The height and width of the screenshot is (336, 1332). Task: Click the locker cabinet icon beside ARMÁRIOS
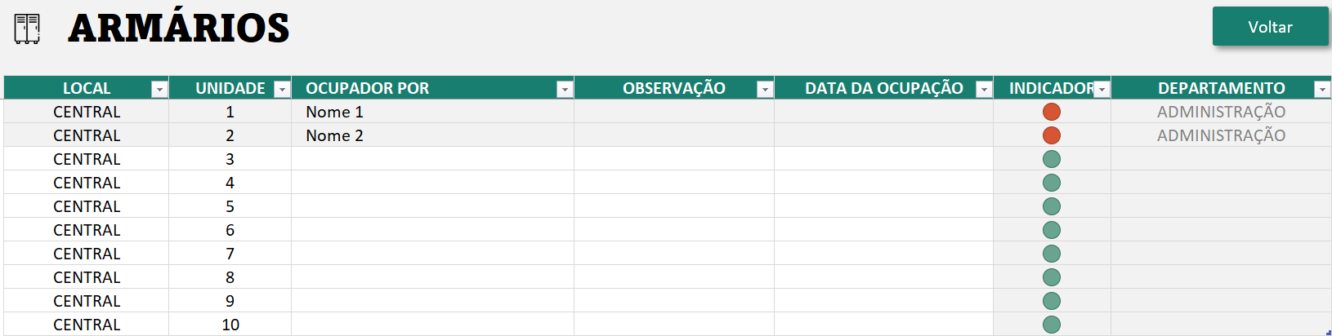pos(27,29)
